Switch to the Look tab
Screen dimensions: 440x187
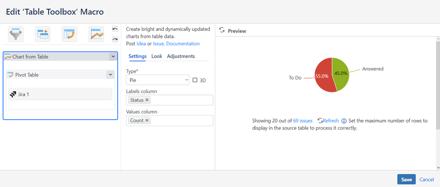[x=157, y=56]
